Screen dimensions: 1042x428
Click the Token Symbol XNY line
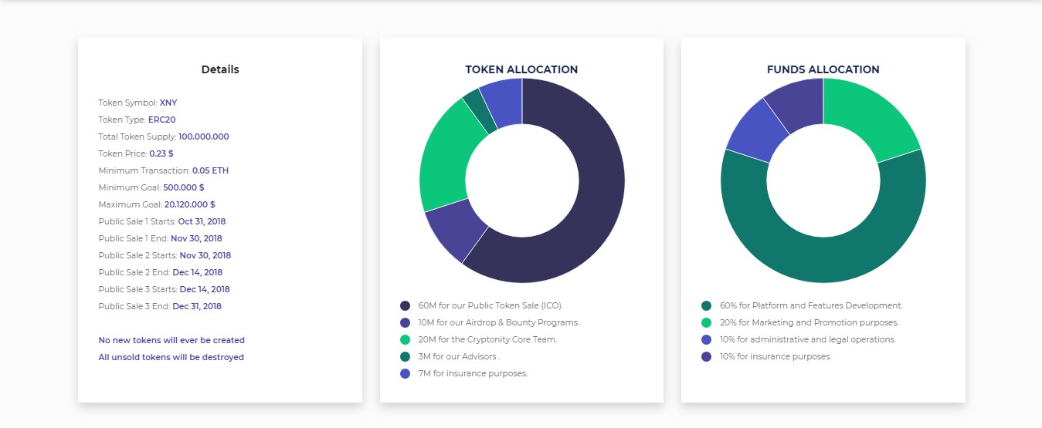[137, 103]
